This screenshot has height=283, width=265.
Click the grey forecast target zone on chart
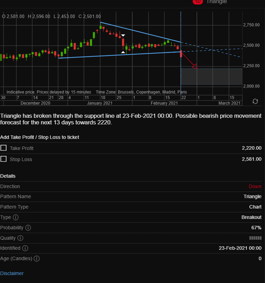[x=212, y=77]
